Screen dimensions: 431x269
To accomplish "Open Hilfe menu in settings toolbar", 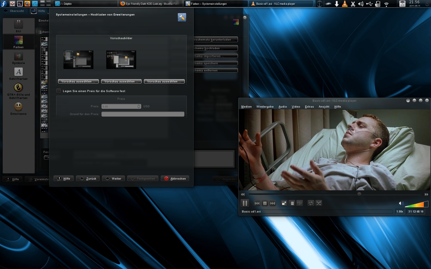I will coord(38,11).
